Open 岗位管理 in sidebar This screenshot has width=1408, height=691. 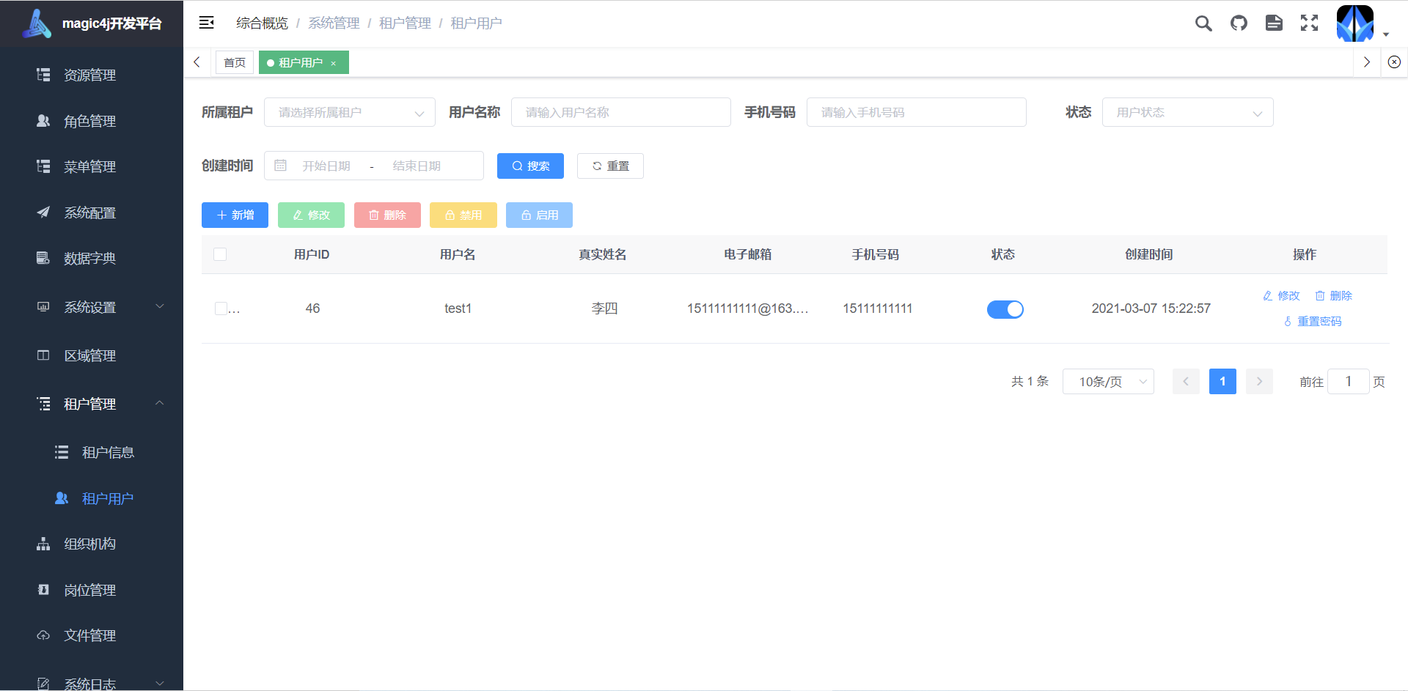(x=92, y=590)
